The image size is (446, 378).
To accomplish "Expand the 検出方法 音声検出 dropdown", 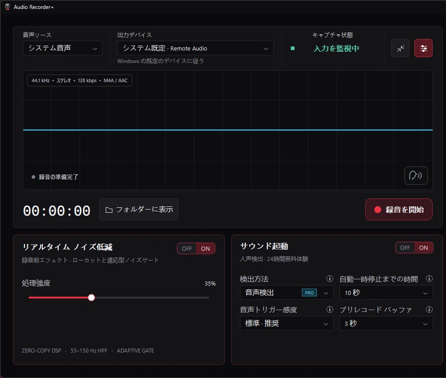I will [x=286, y=293].
